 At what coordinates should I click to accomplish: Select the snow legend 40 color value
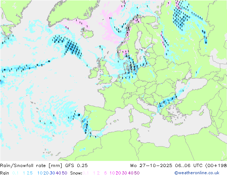coord(131,173)
